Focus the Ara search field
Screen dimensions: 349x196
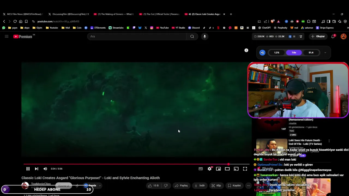click(x=137, y=36)
